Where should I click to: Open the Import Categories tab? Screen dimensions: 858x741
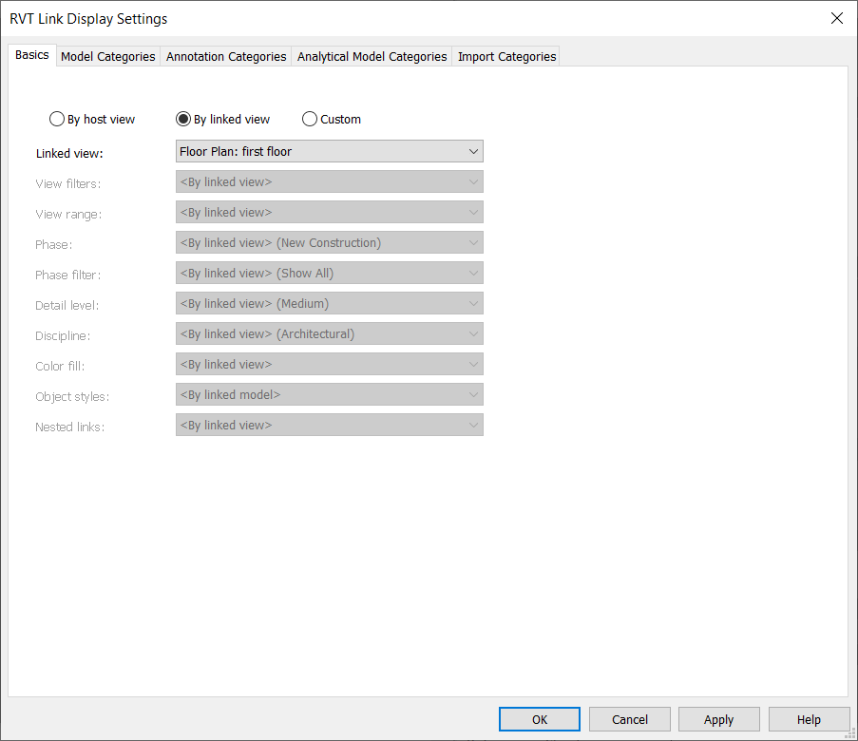(506, 56)
